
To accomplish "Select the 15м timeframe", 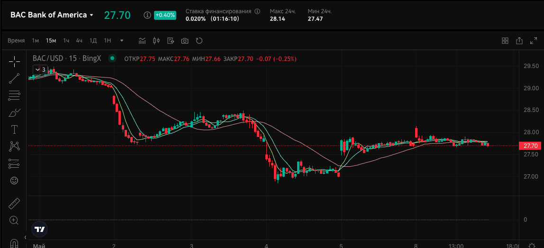I will 51,41.
